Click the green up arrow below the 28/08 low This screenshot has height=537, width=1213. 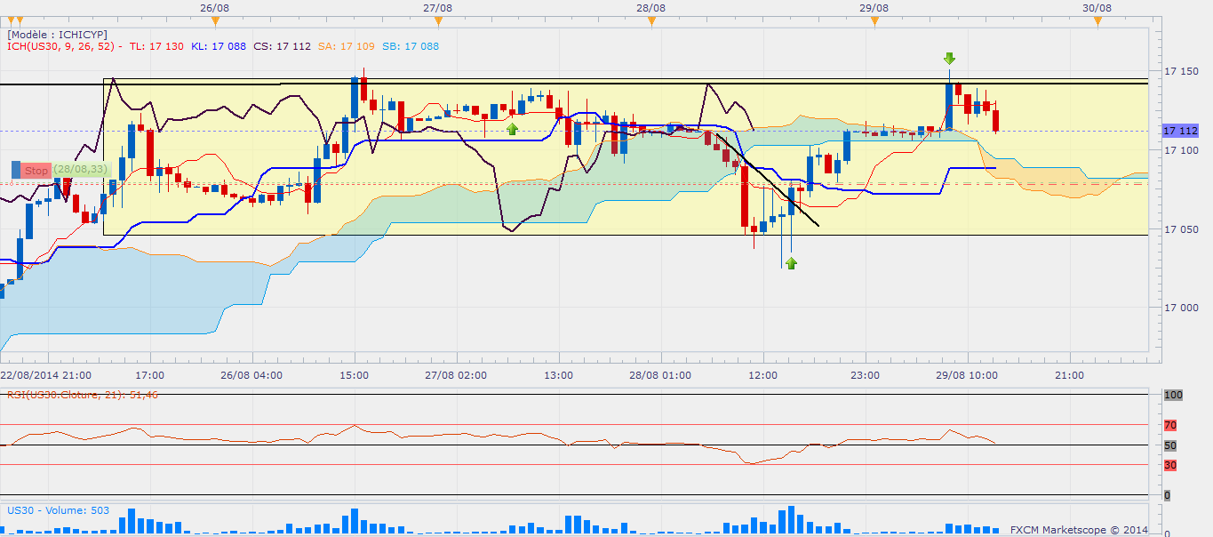(791, 263)
